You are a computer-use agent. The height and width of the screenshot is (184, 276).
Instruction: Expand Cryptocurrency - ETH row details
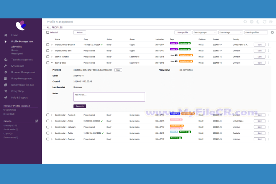click(52, 51)
